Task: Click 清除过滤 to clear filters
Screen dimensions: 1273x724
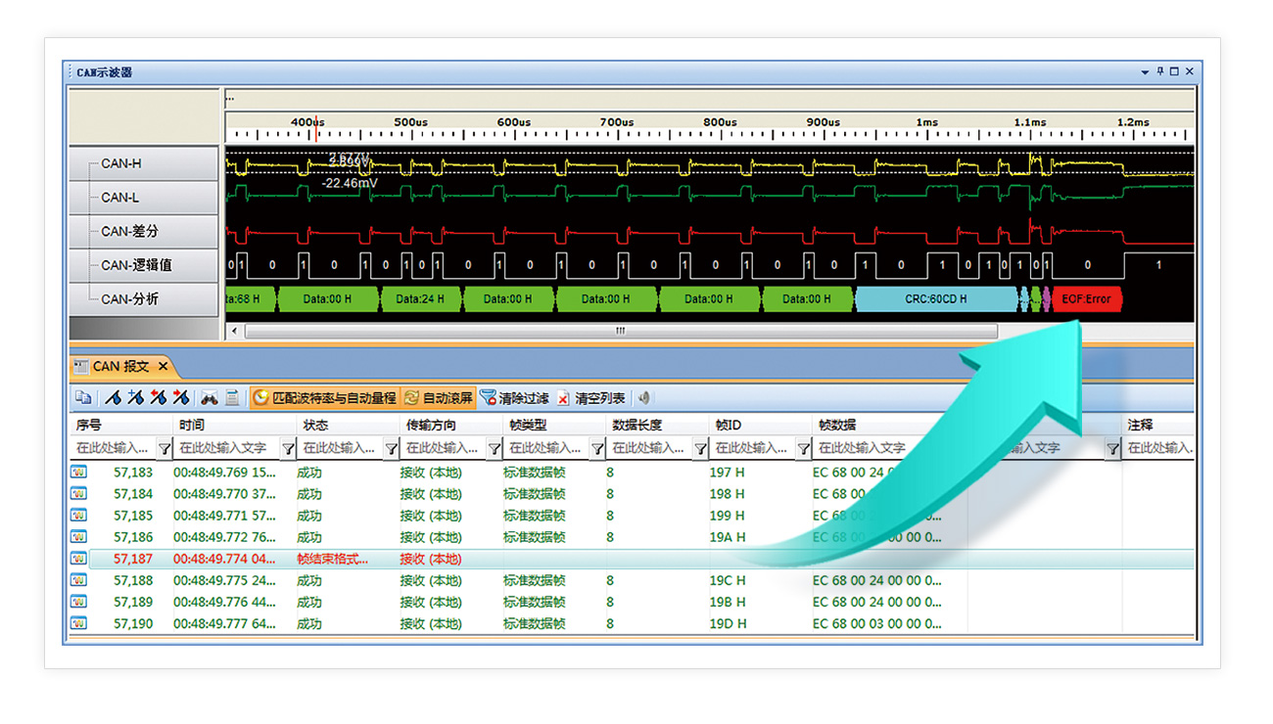Action: point(514,398)
